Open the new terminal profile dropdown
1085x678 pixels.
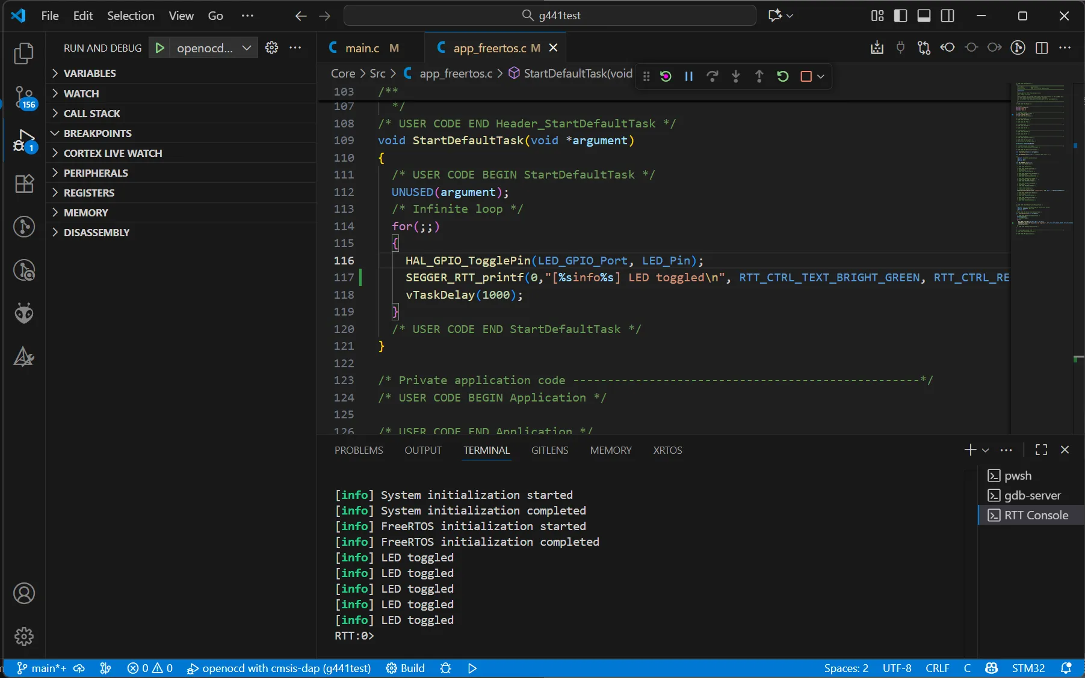pos(985,450)
